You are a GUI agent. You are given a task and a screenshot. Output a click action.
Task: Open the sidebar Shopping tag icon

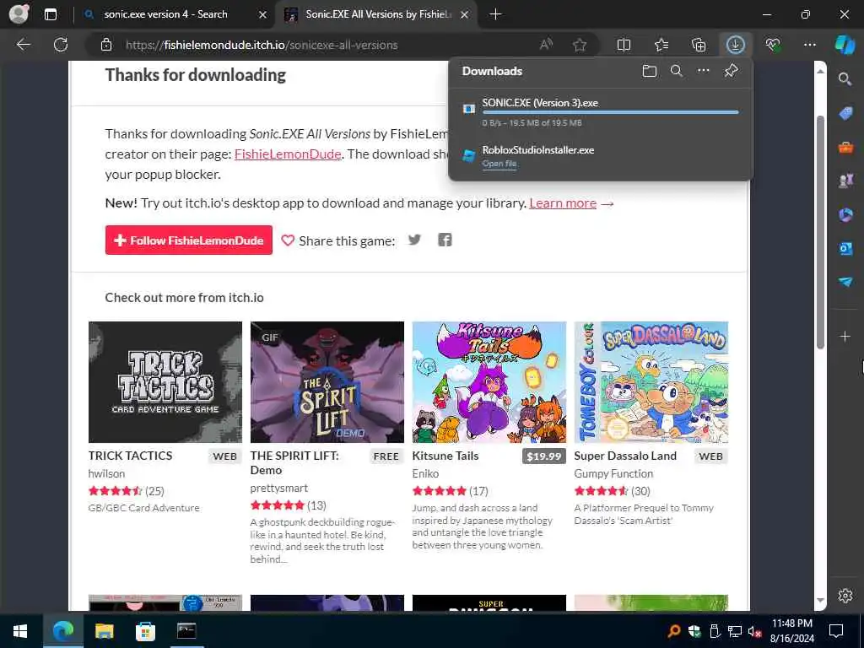[845, 114]
